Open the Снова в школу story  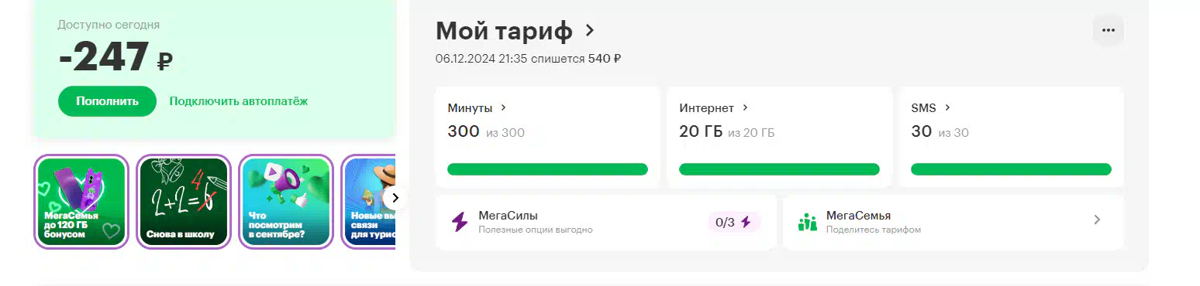pos(183,202)
